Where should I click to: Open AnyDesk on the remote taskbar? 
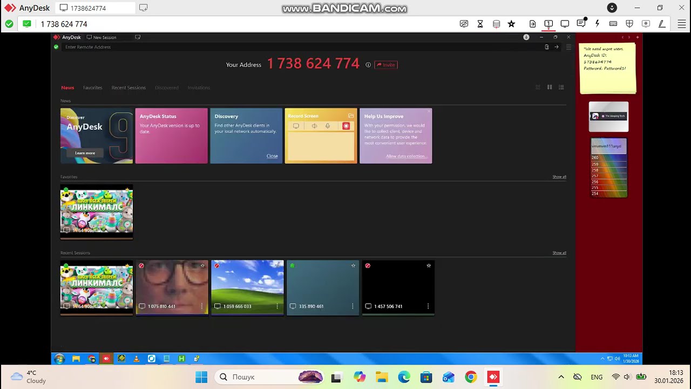tap(106, 359)
